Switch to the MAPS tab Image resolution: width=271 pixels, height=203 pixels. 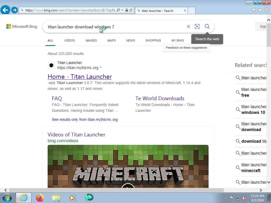(x=111, y=40)
